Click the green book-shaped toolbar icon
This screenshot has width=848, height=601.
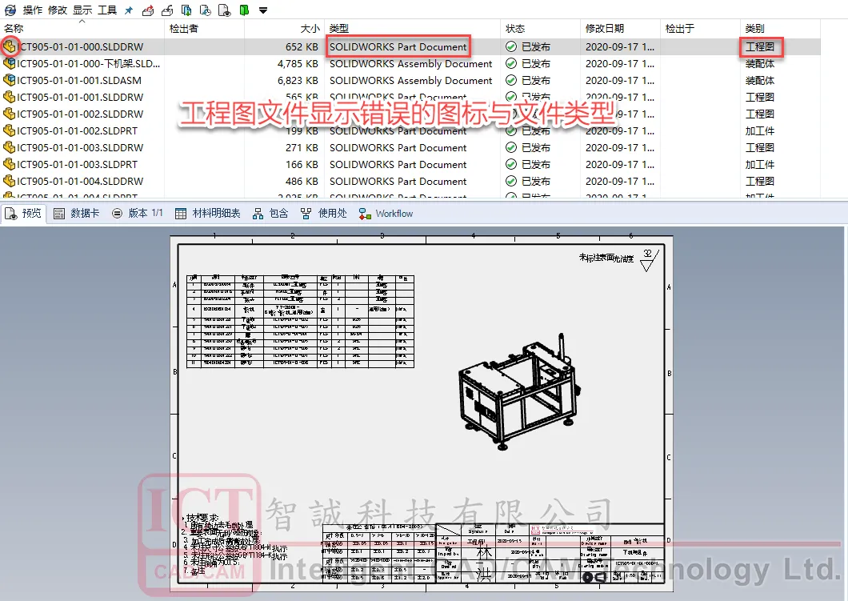click(245, 10)
